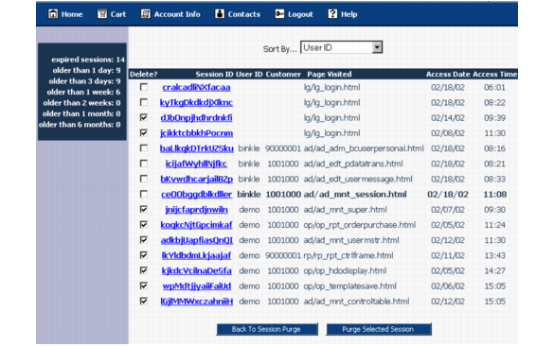The image size is (554, 346).
Task: Check delete box for session kyTkgDkdkdjXlknc
Action: click(144, 102)
